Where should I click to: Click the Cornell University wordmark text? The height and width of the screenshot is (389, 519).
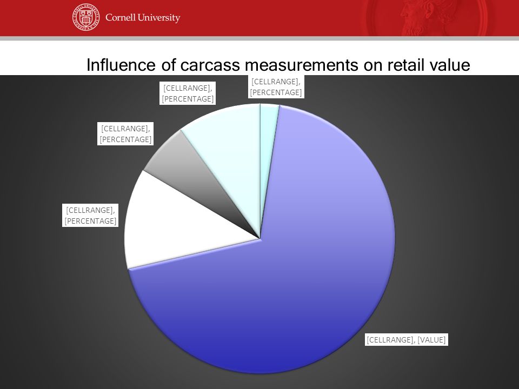click(143, 17)
